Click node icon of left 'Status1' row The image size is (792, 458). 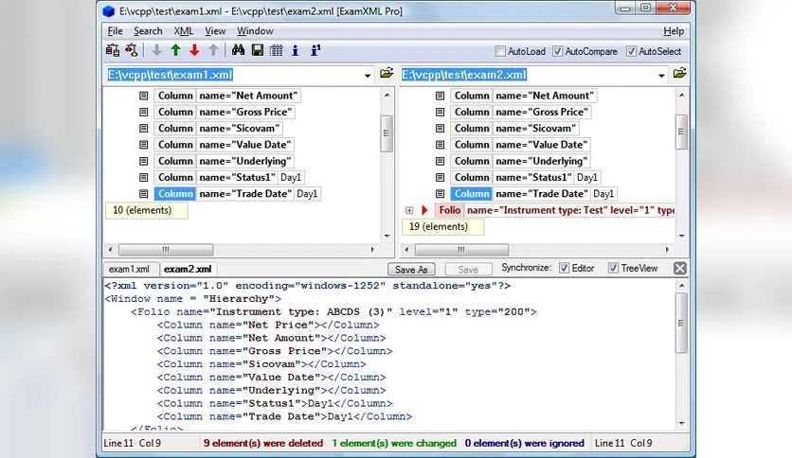[x=143, y=178]
